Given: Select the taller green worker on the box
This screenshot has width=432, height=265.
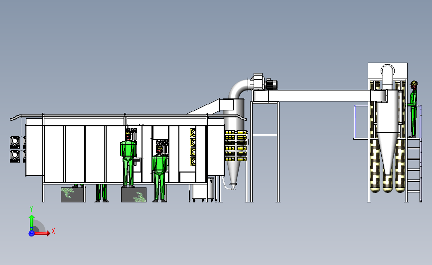Looking at the screenshot, I should 129,160.
